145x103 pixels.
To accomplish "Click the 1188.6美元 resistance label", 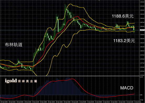I will (x=123, y=16).
